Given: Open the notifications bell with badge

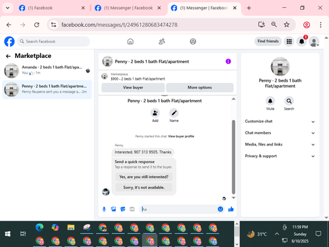Looking at the screenshot, I should [302, 41].
